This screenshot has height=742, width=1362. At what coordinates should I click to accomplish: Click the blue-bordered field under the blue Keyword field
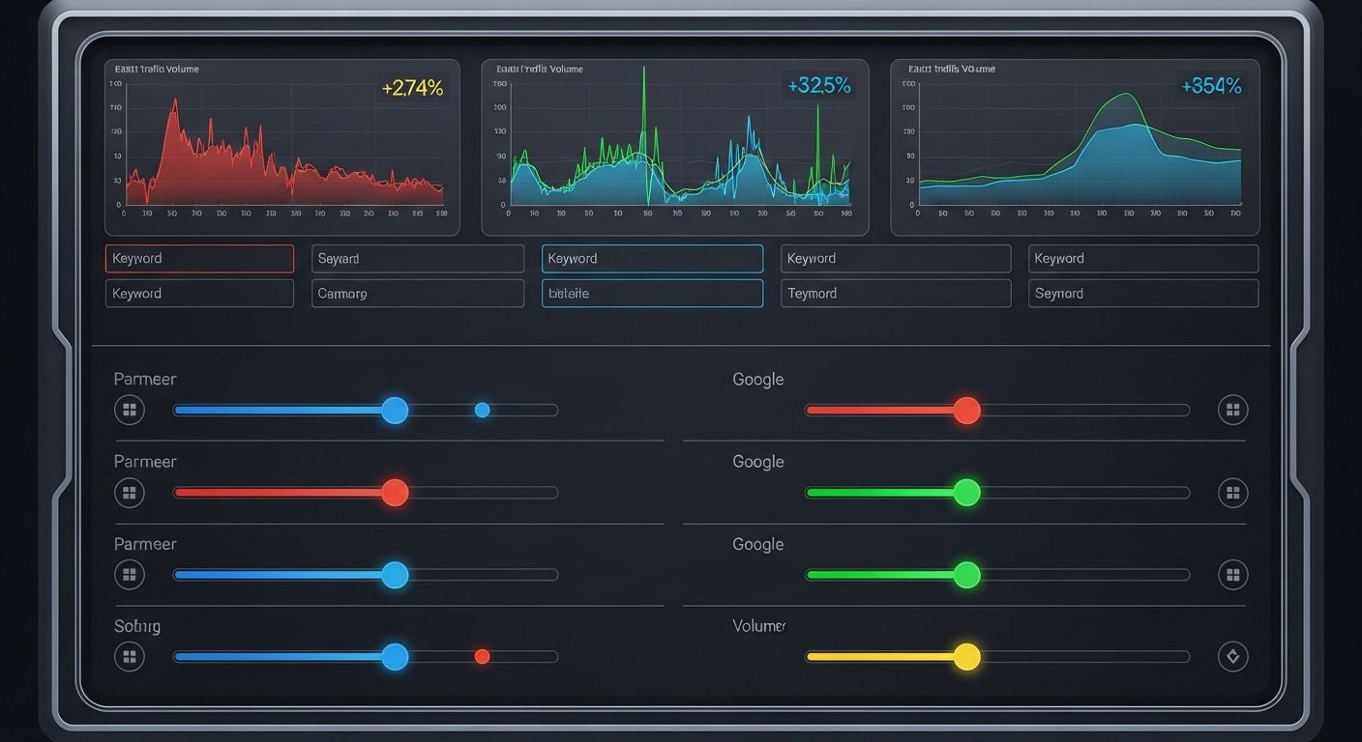tap(652, 294)
